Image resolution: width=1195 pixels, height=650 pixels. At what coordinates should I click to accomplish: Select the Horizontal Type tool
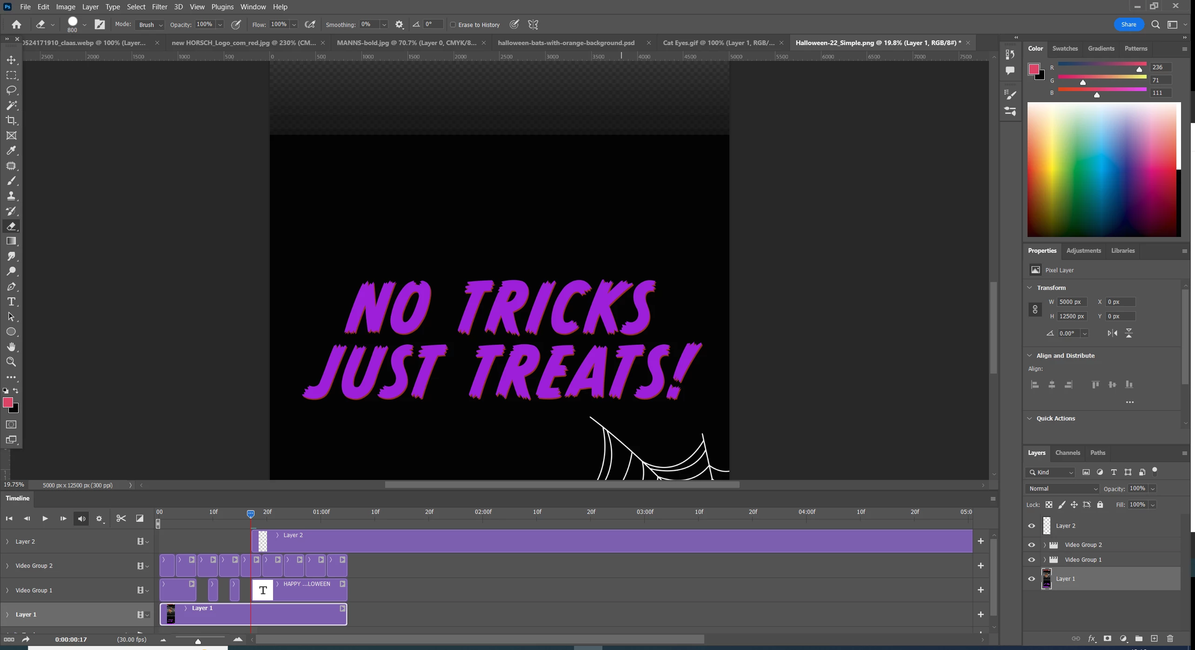(x=12, y=302)
